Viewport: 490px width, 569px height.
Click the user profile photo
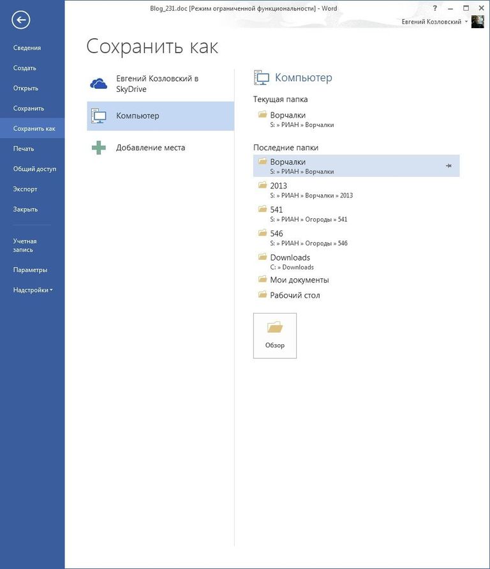pyautogui.click(x=477, y=22)
